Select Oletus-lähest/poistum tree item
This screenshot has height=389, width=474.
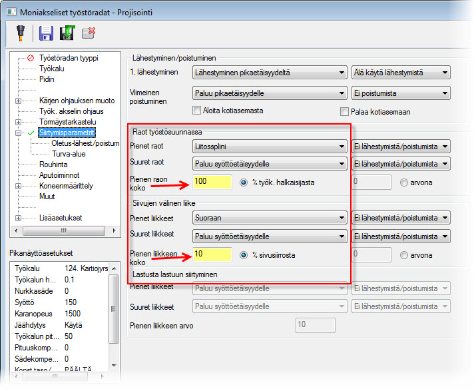tap(85, 143)
